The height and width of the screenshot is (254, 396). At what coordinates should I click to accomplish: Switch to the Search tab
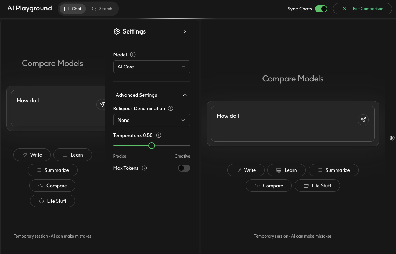tap(102, 8)
